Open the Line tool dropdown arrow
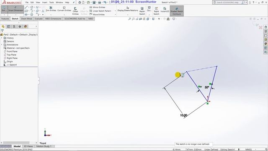268x151 pixels. [x=29, y=7]
